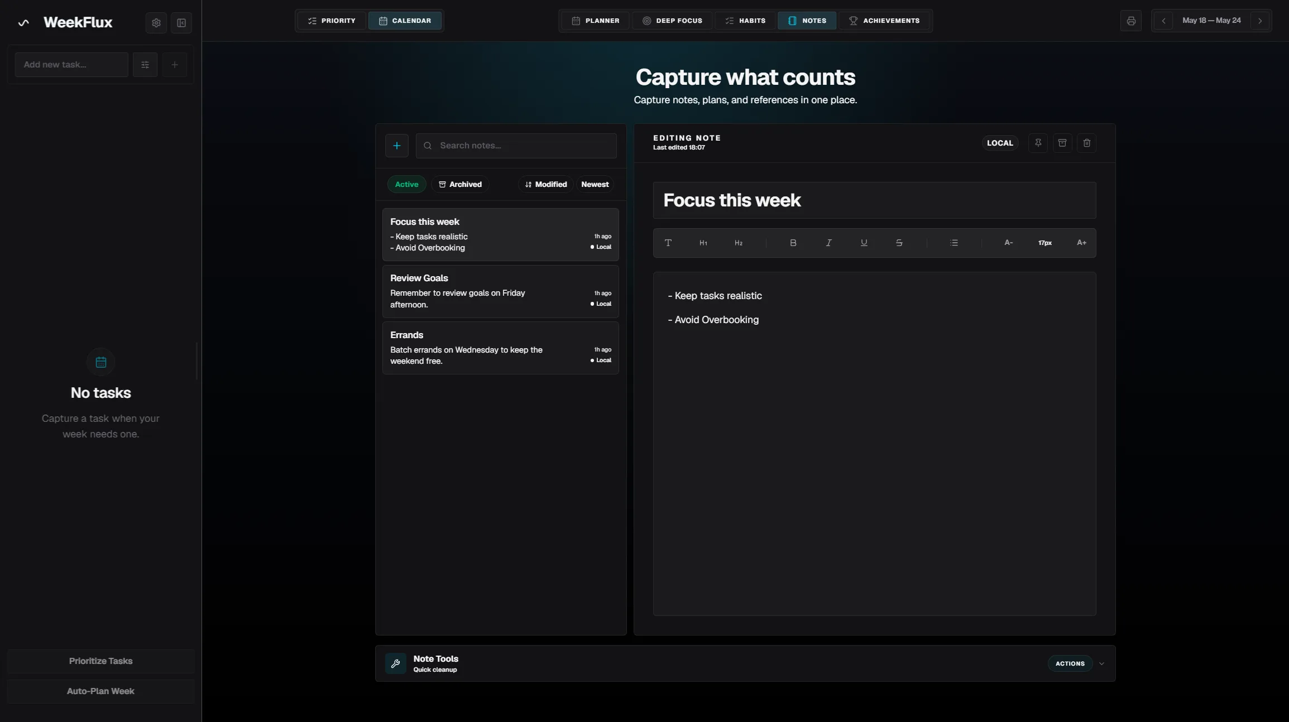1289x722 pixels.
Task: Switch to Calendar view
Action: pos(405,21)
